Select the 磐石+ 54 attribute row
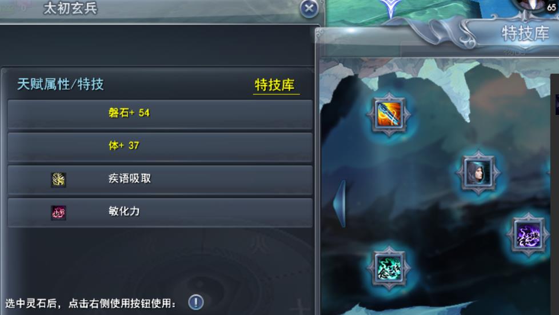Image resolution: width=559 pixels, height=315 pixels. click(x=160, y=113)
